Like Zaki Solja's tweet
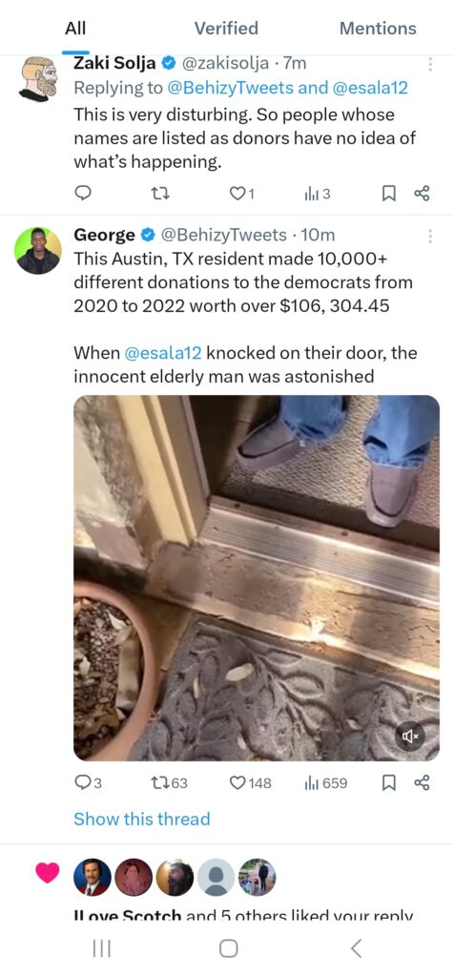Image resolution: width=454 pixels, height=977 pixels. (x=242, y=194)
